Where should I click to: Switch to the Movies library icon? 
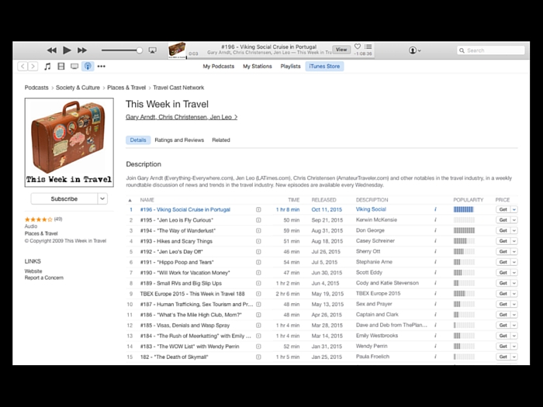pos(61,66)
